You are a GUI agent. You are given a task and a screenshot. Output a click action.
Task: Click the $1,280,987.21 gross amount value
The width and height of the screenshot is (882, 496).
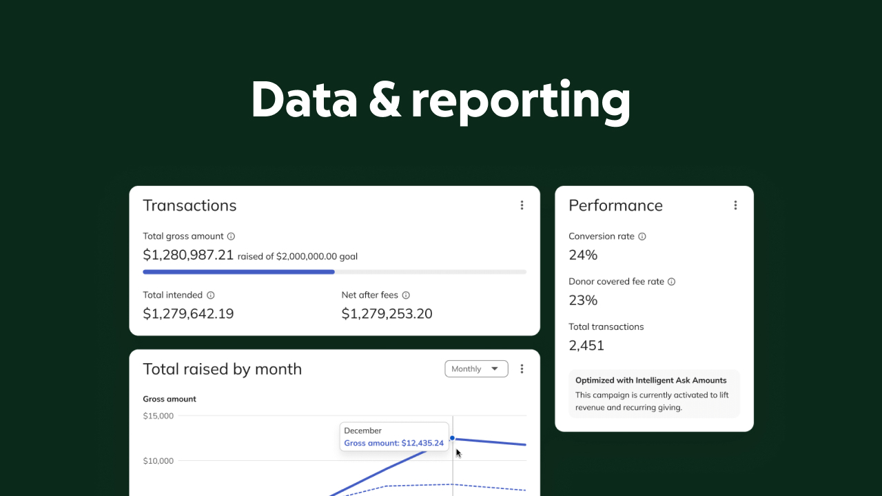pos(188,255)
